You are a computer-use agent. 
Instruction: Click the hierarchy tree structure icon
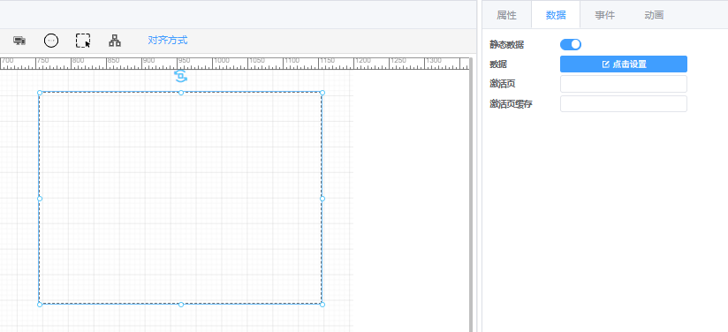coord(115,41)
